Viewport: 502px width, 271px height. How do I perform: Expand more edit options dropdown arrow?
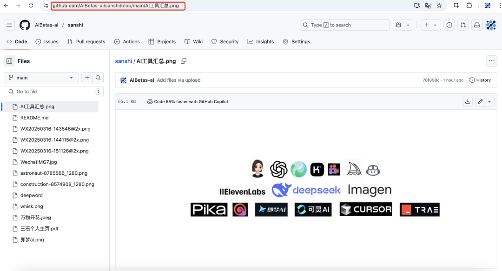point(489,101)
